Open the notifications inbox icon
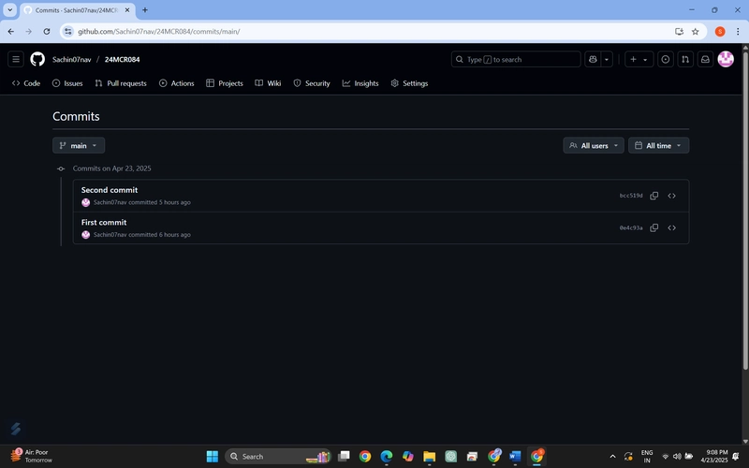 705,59
